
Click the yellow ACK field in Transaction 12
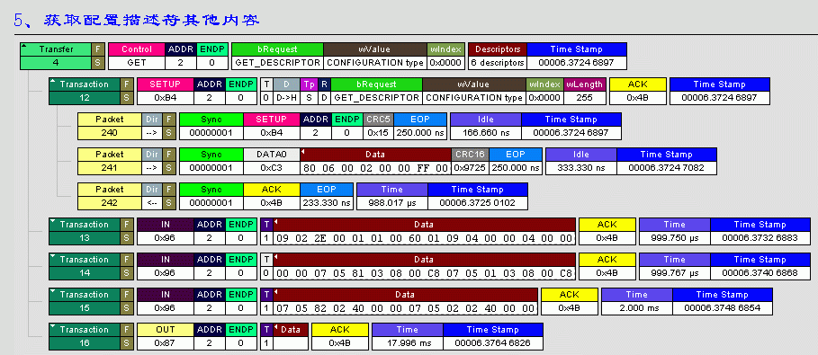638,84
